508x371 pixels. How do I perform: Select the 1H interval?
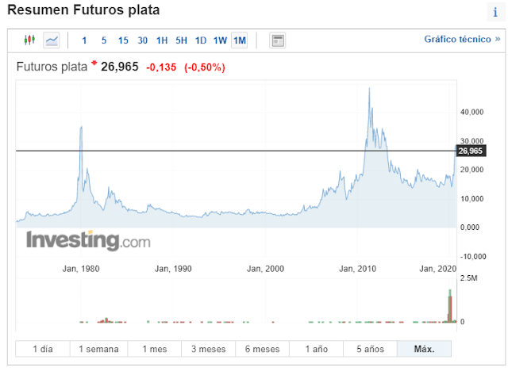coord(162,40)
